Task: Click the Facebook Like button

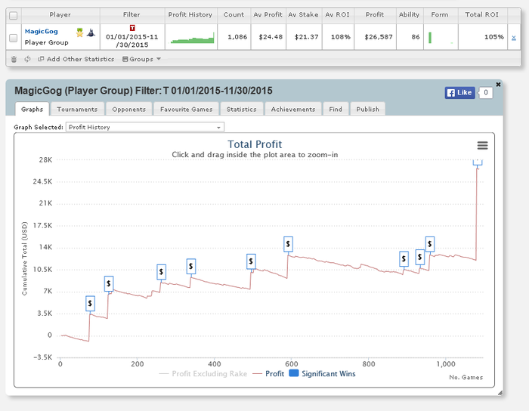Action: tap(459, 93)
